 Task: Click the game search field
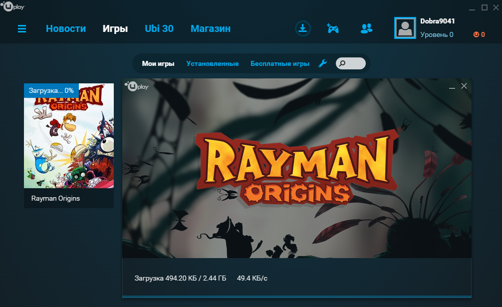click(x=351, y=63)
